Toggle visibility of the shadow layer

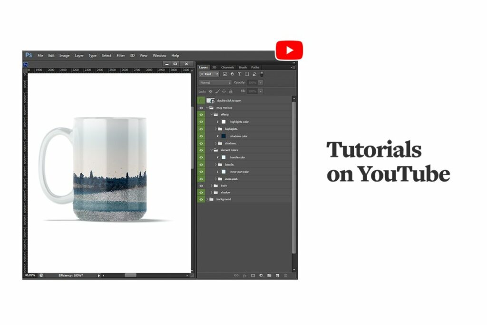(x=202, y=192)
